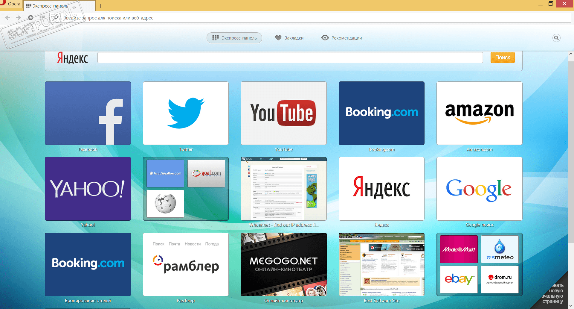The width and height of the screenshot is (574, 309).
Task: Go back with the back arrow
Action: (x=8, y=18)
